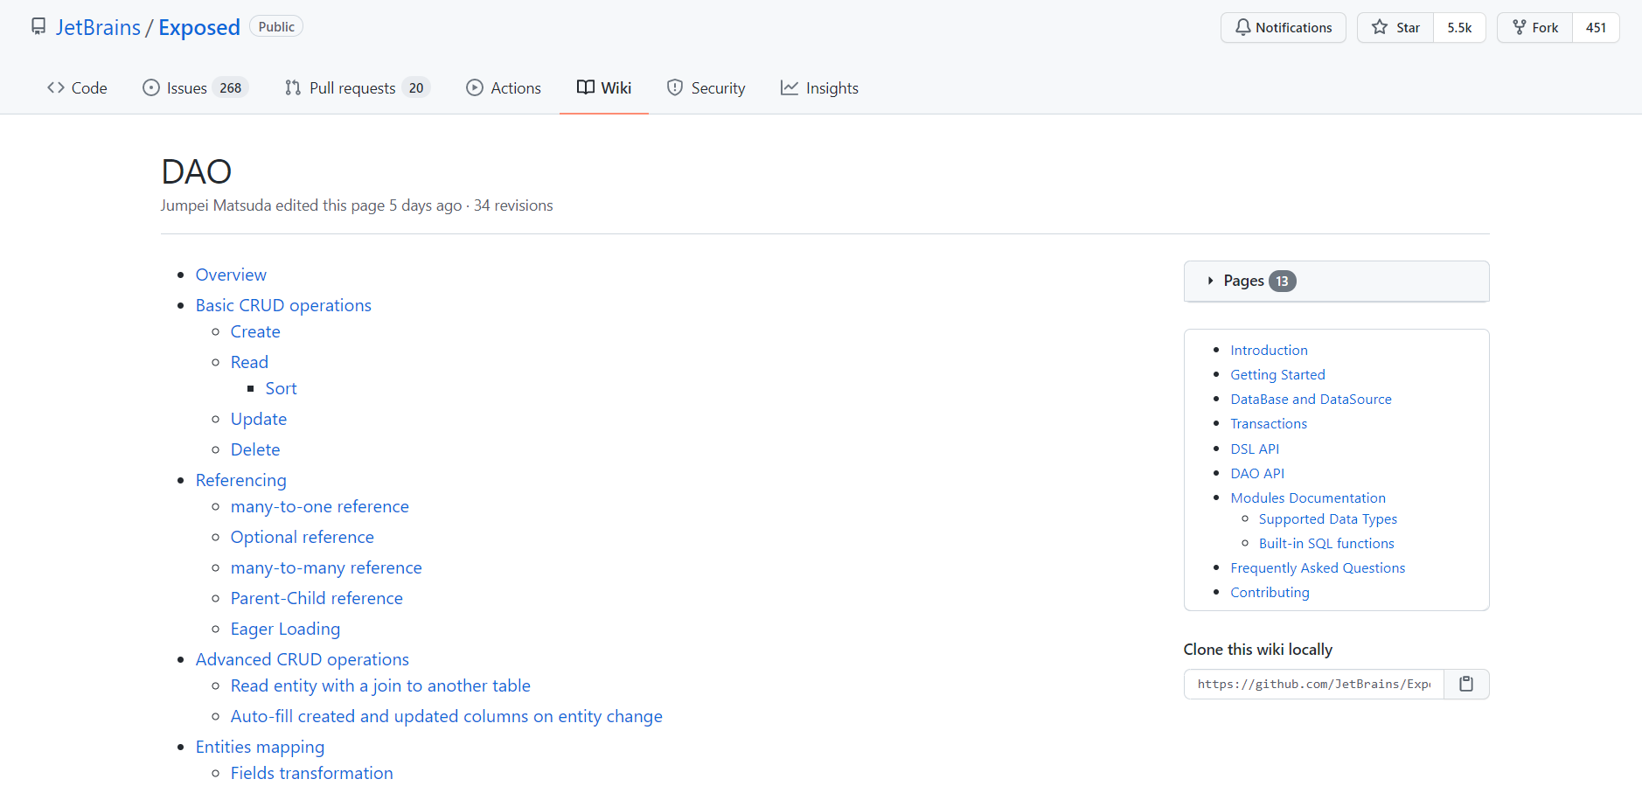Image resolution: width=1642 pixels, height=800 pixels.
Task: Open the Pull requests tab
Action: click(358, 87)
